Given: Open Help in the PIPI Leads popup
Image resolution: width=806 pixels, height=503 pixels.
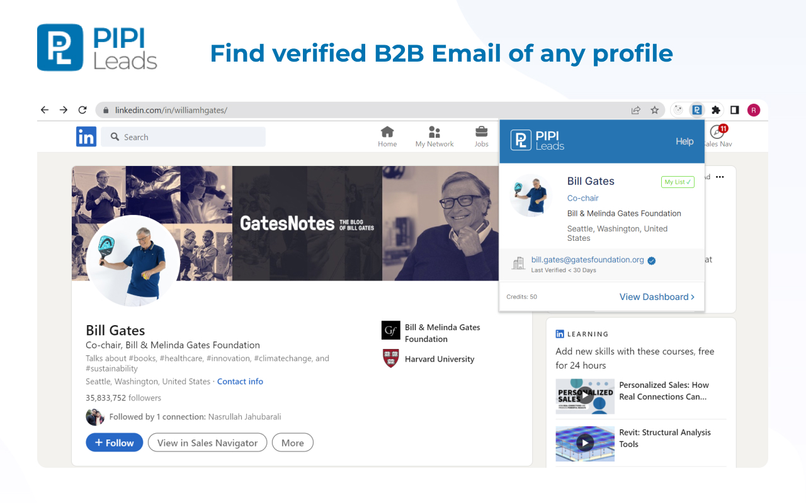Looking at the screenshot, I should tap(684, 141).
